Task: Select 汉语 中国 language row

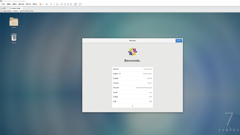Action: [x=133, y=102]
